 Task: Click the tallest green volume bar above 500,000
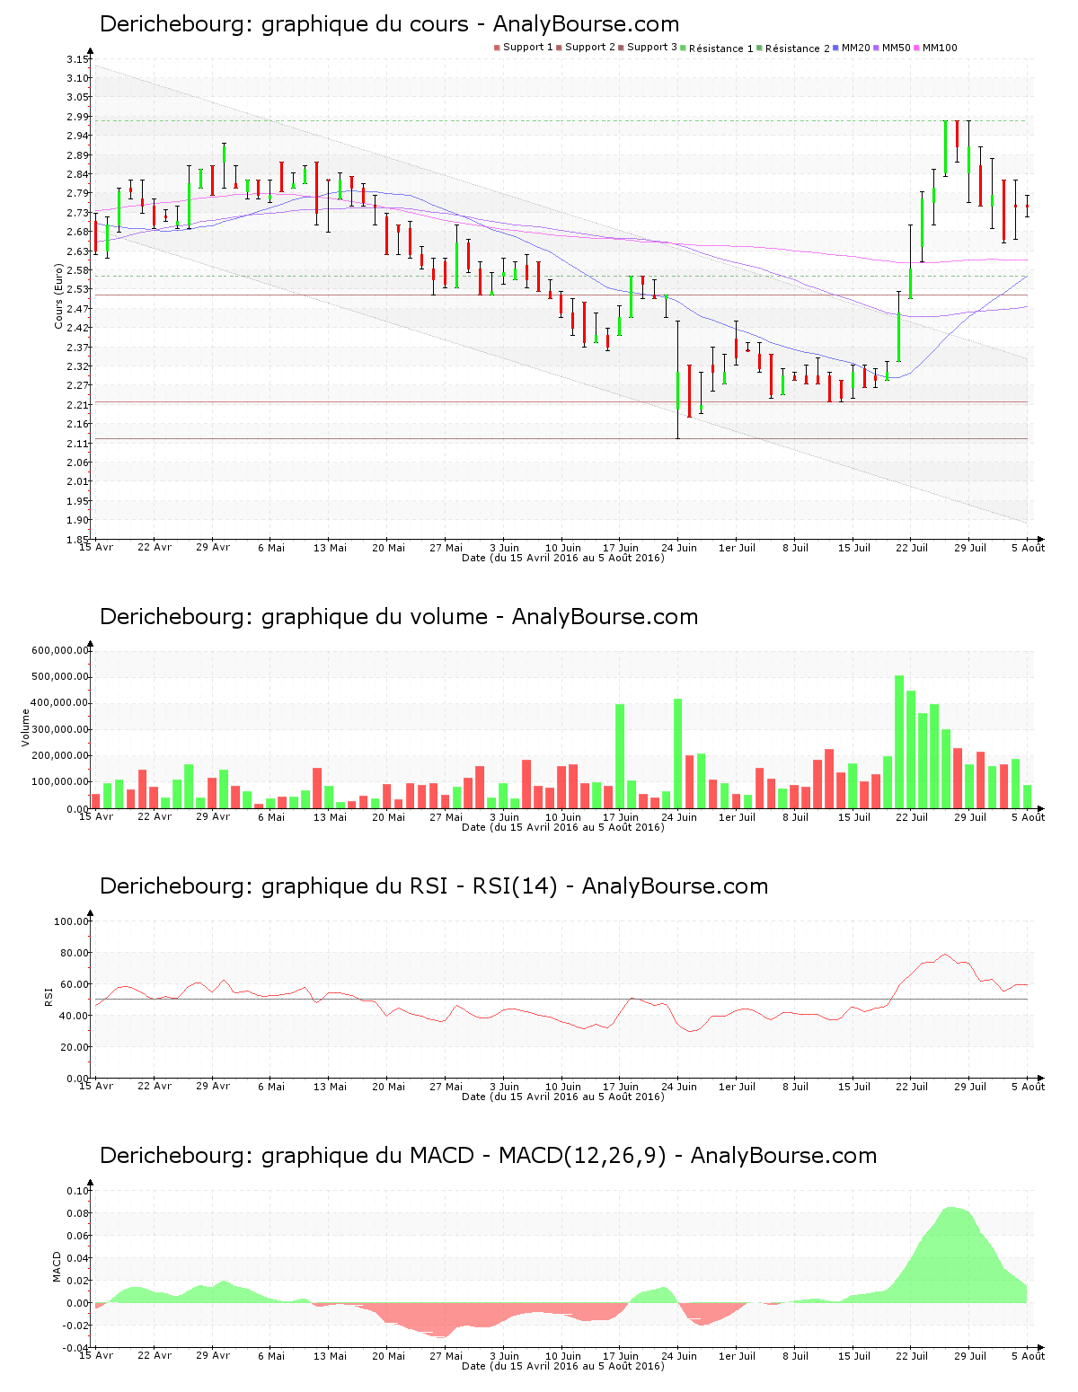click(899, 742)
